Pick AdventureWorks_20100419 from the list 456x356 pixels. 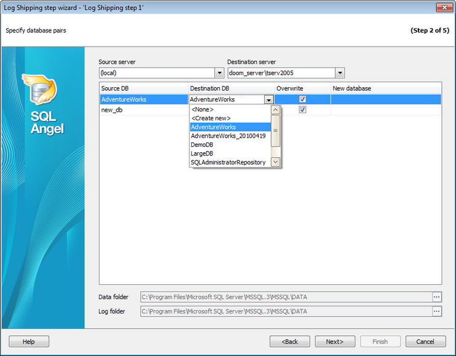pyautogui.click(x=230, y=136)
